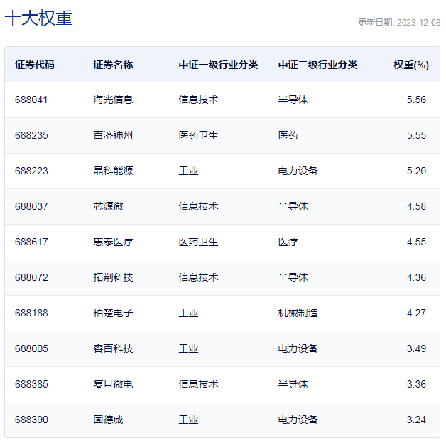Click weight value 3.36
The height and width of the screenshot is (448, 446).
tap(416, 384)
